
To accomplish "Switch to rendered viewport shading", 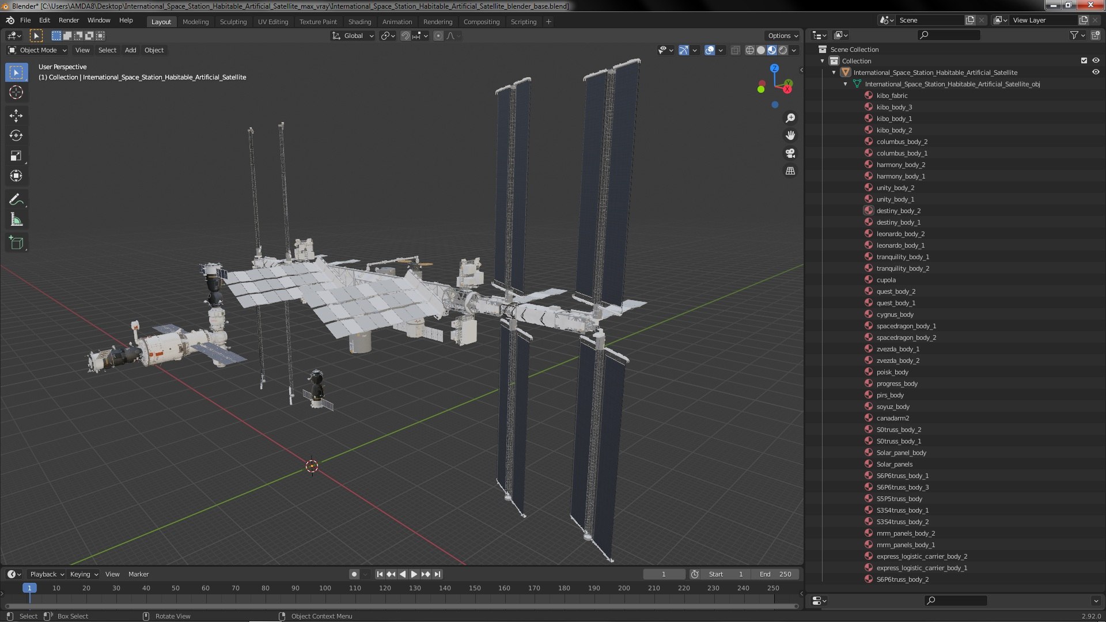I will [x=783, y=51].
